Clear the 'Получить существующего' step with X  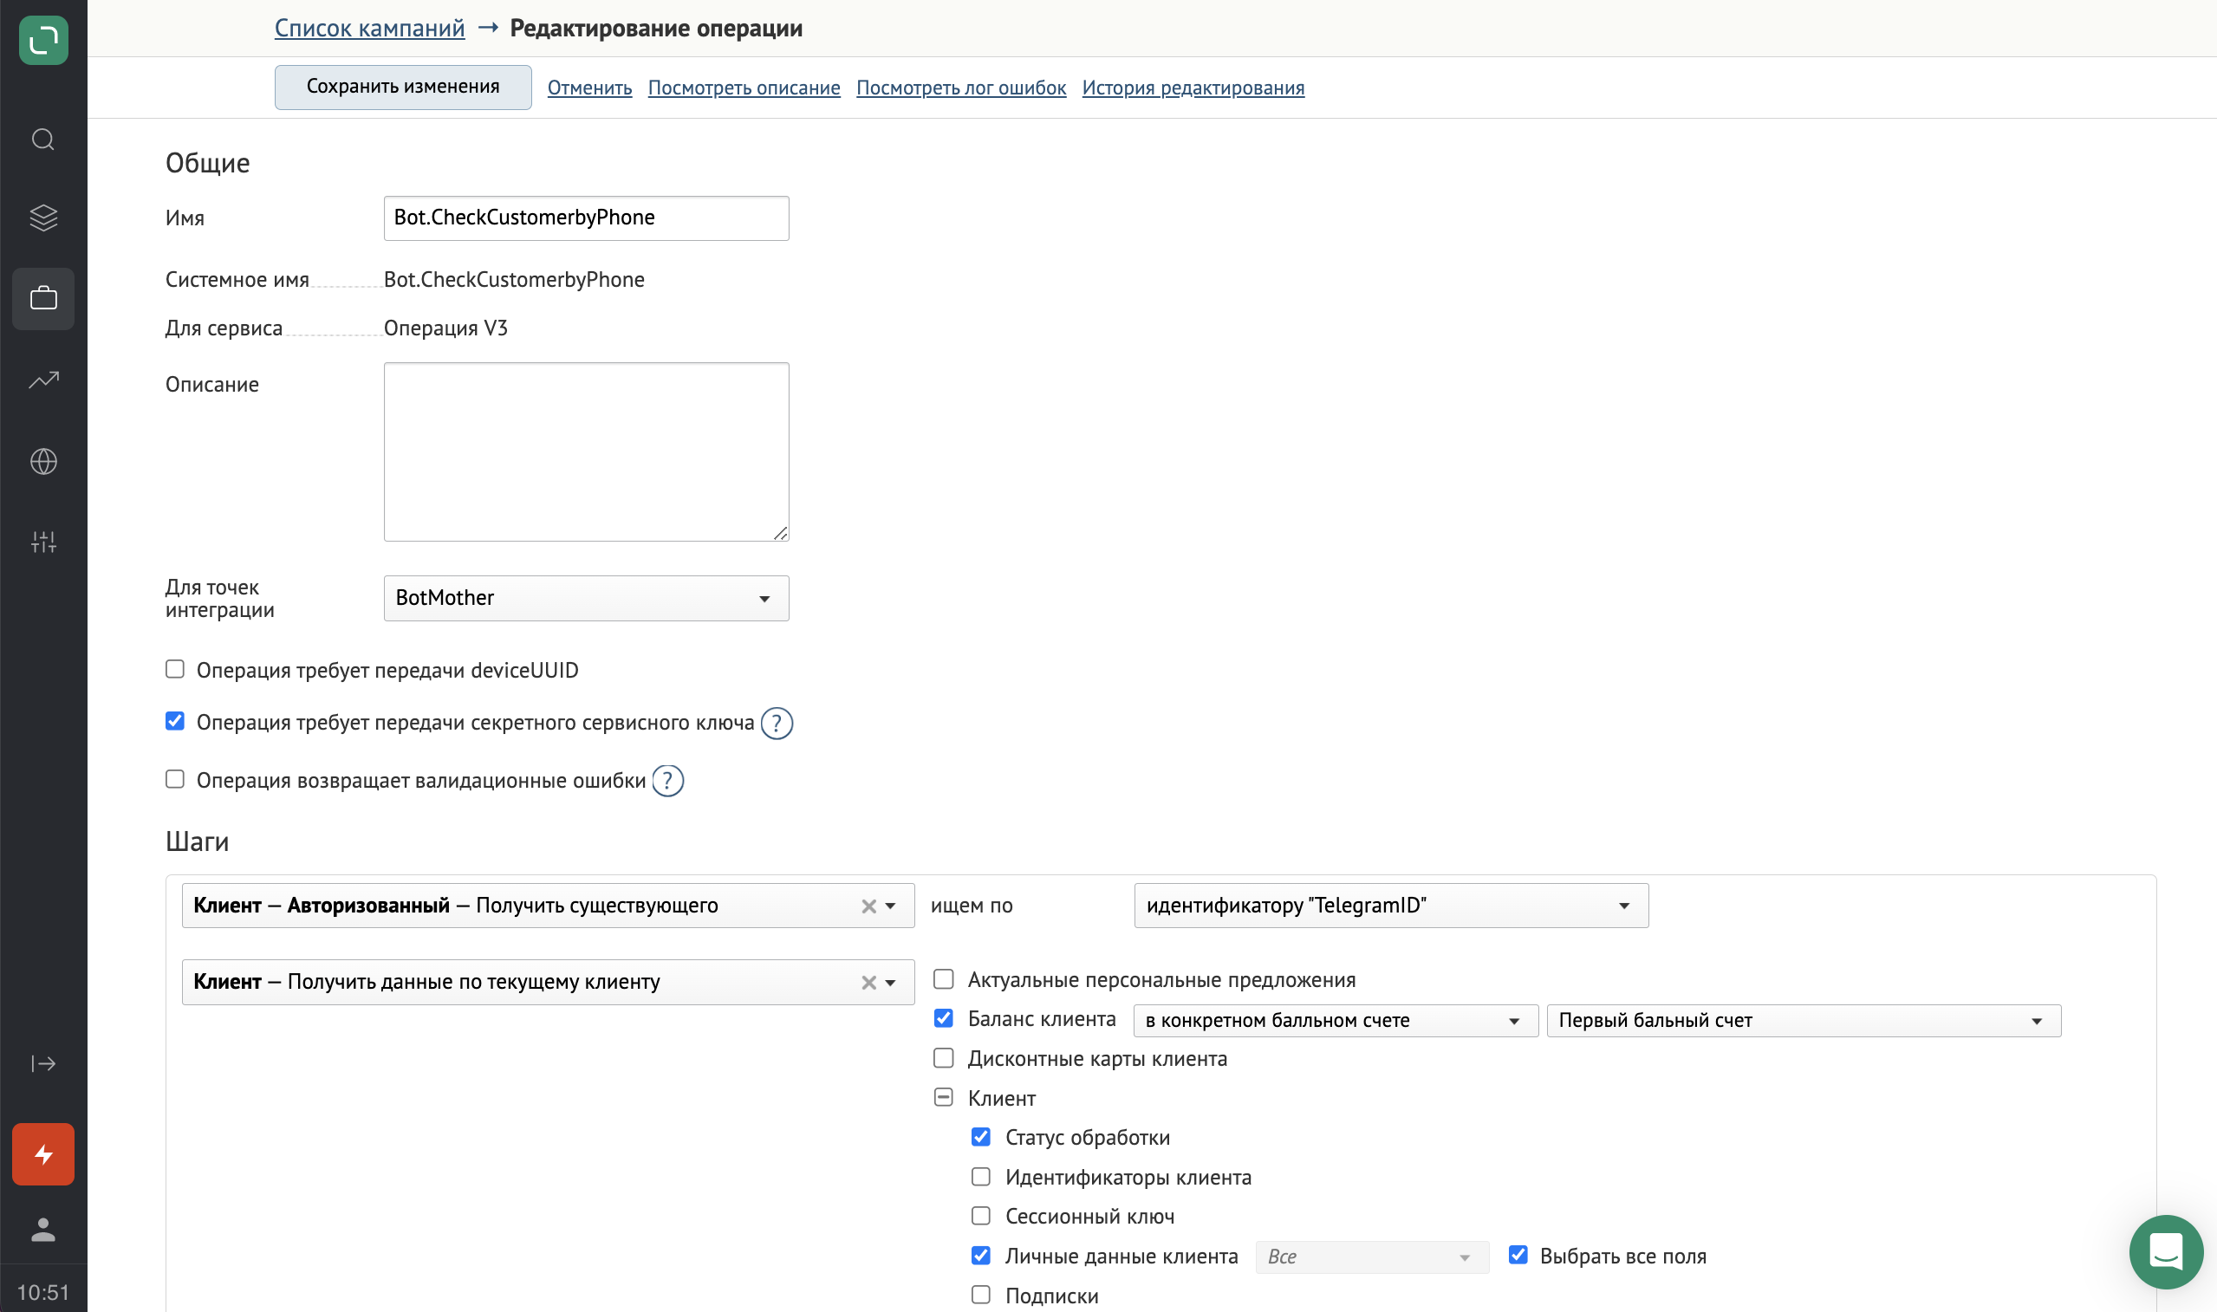[869, 906]
